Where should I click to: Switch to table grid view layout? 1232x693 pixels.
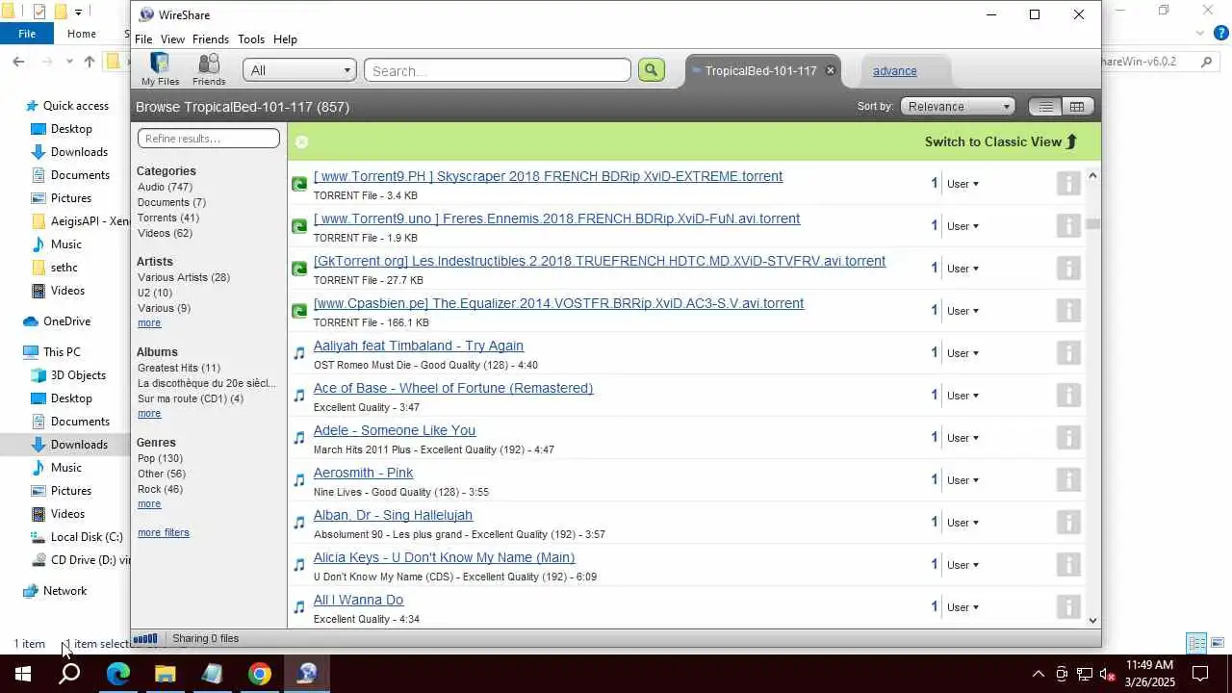click(1077, 107)
